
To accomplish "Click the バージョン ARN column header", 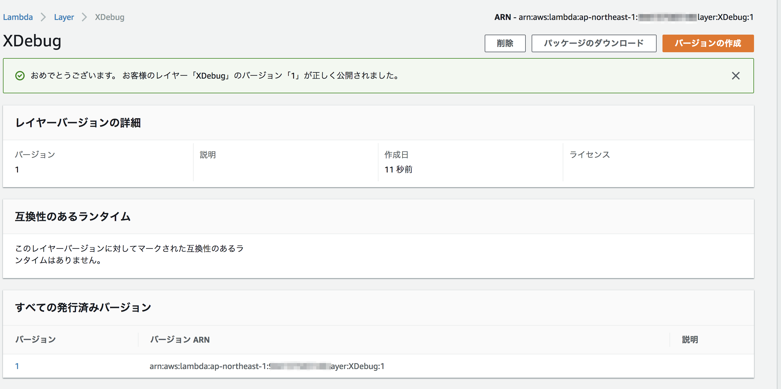I will pos(180,340).
